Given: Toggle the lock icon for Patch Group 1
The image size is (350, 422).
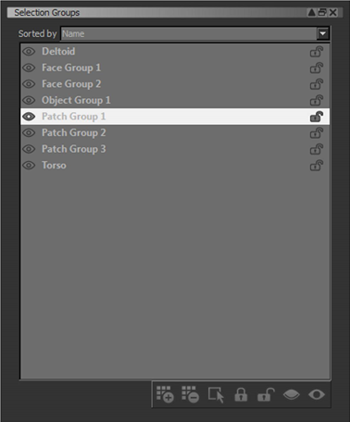Looking at the screenshot, I should click(x=317, y=117).
